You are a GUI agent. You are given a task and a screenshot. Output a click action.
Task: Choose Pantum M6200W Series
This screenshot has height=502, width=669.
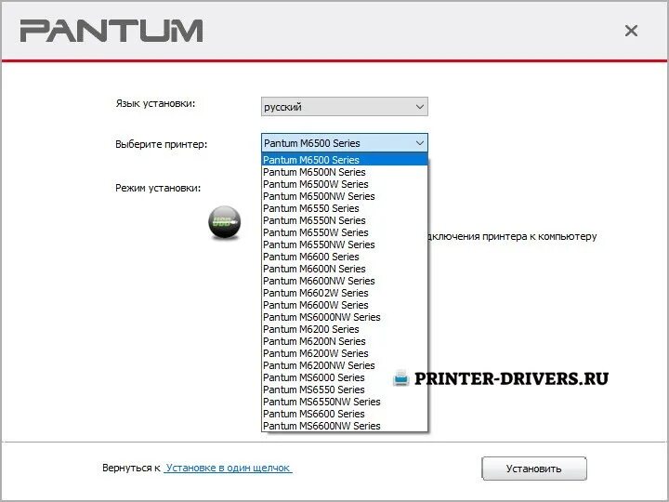coord(345,353)
